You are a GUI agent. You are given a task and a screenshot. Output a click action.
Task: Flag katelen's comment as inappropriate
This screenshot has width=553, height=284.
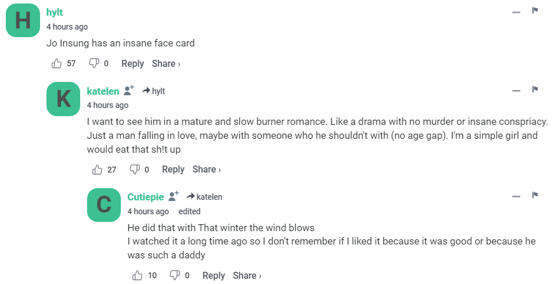coord(535,89)
